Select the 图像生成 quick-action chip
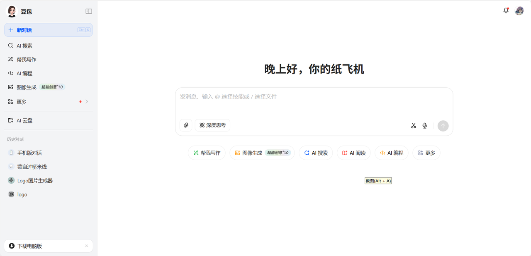 [262, 153]
